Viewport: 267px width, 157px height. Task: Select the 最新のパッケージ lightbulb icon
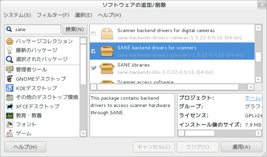pos(10,50)
